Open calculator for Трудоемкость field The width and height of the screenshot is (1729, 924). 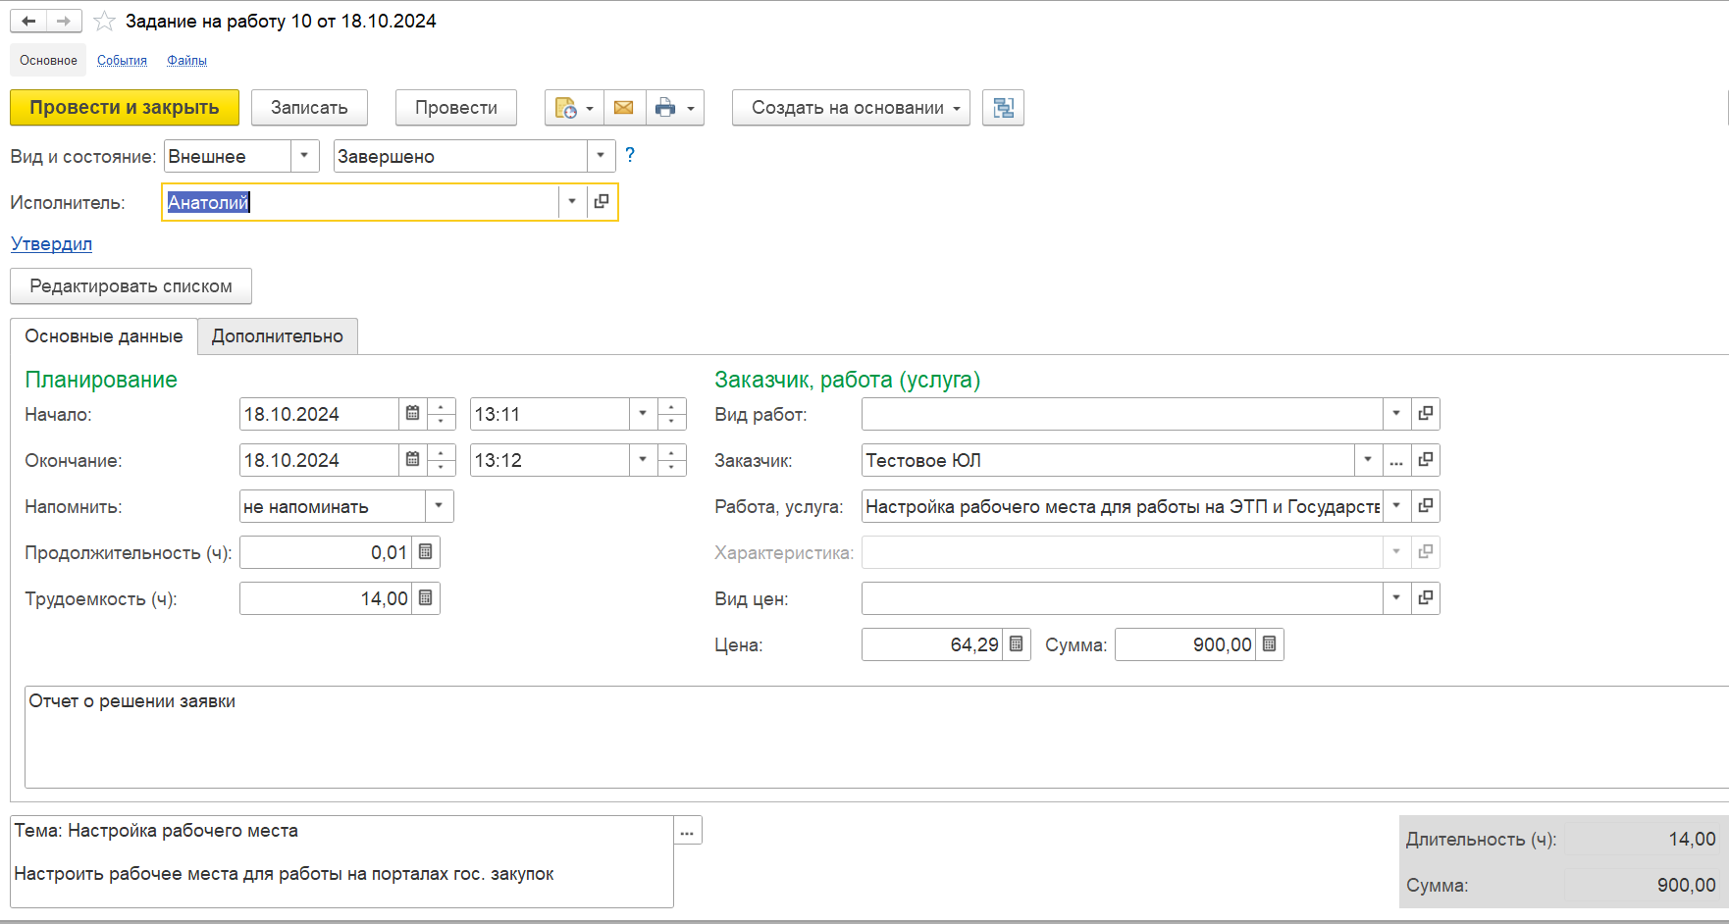pyautogui.click(x=425, y=598)
